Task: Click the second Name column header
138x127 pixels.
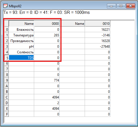Action: [72, 23]
